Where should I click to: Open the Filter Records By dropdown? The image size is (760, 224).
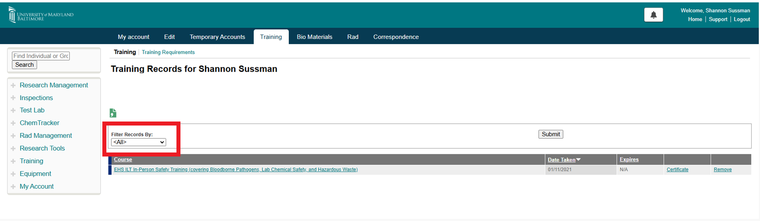(x=138, y=142)
